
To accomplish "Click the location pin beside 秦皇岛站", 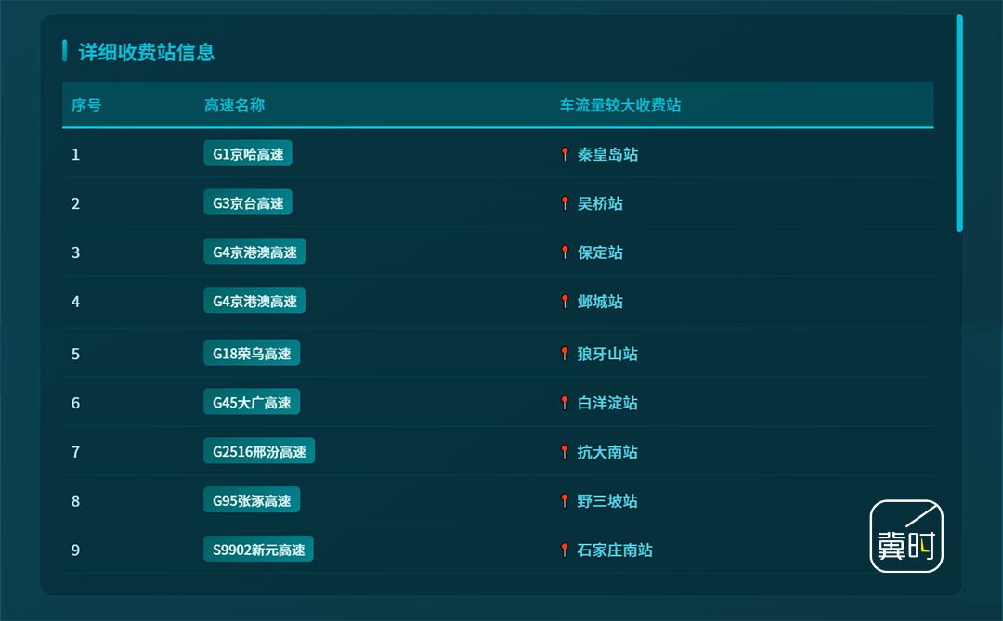I will point(565,154).
